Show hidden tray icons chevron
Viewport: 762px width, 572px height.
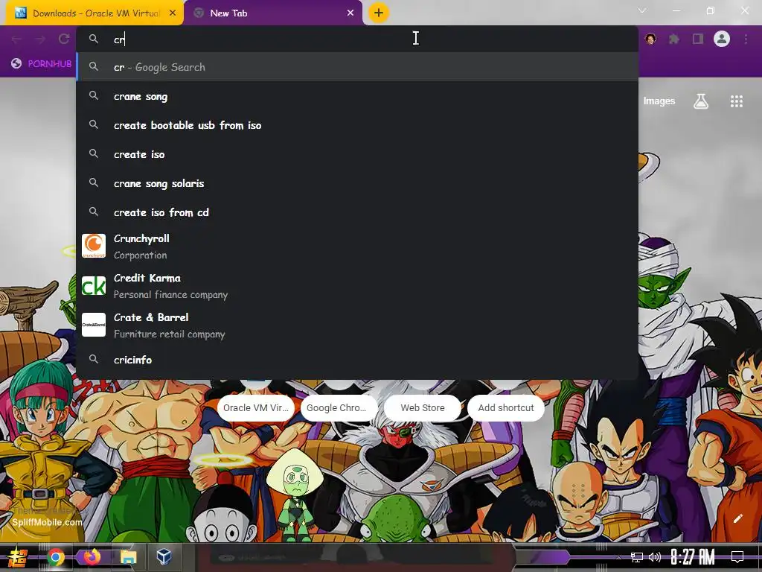pyautogui.click(x=618, y=557)
